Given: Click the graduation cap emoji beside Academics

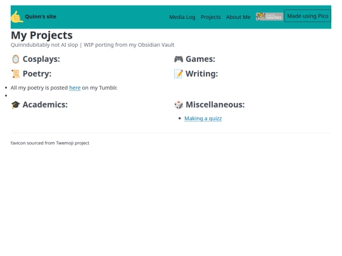Looking at the screenshot, I should (15, 105).
